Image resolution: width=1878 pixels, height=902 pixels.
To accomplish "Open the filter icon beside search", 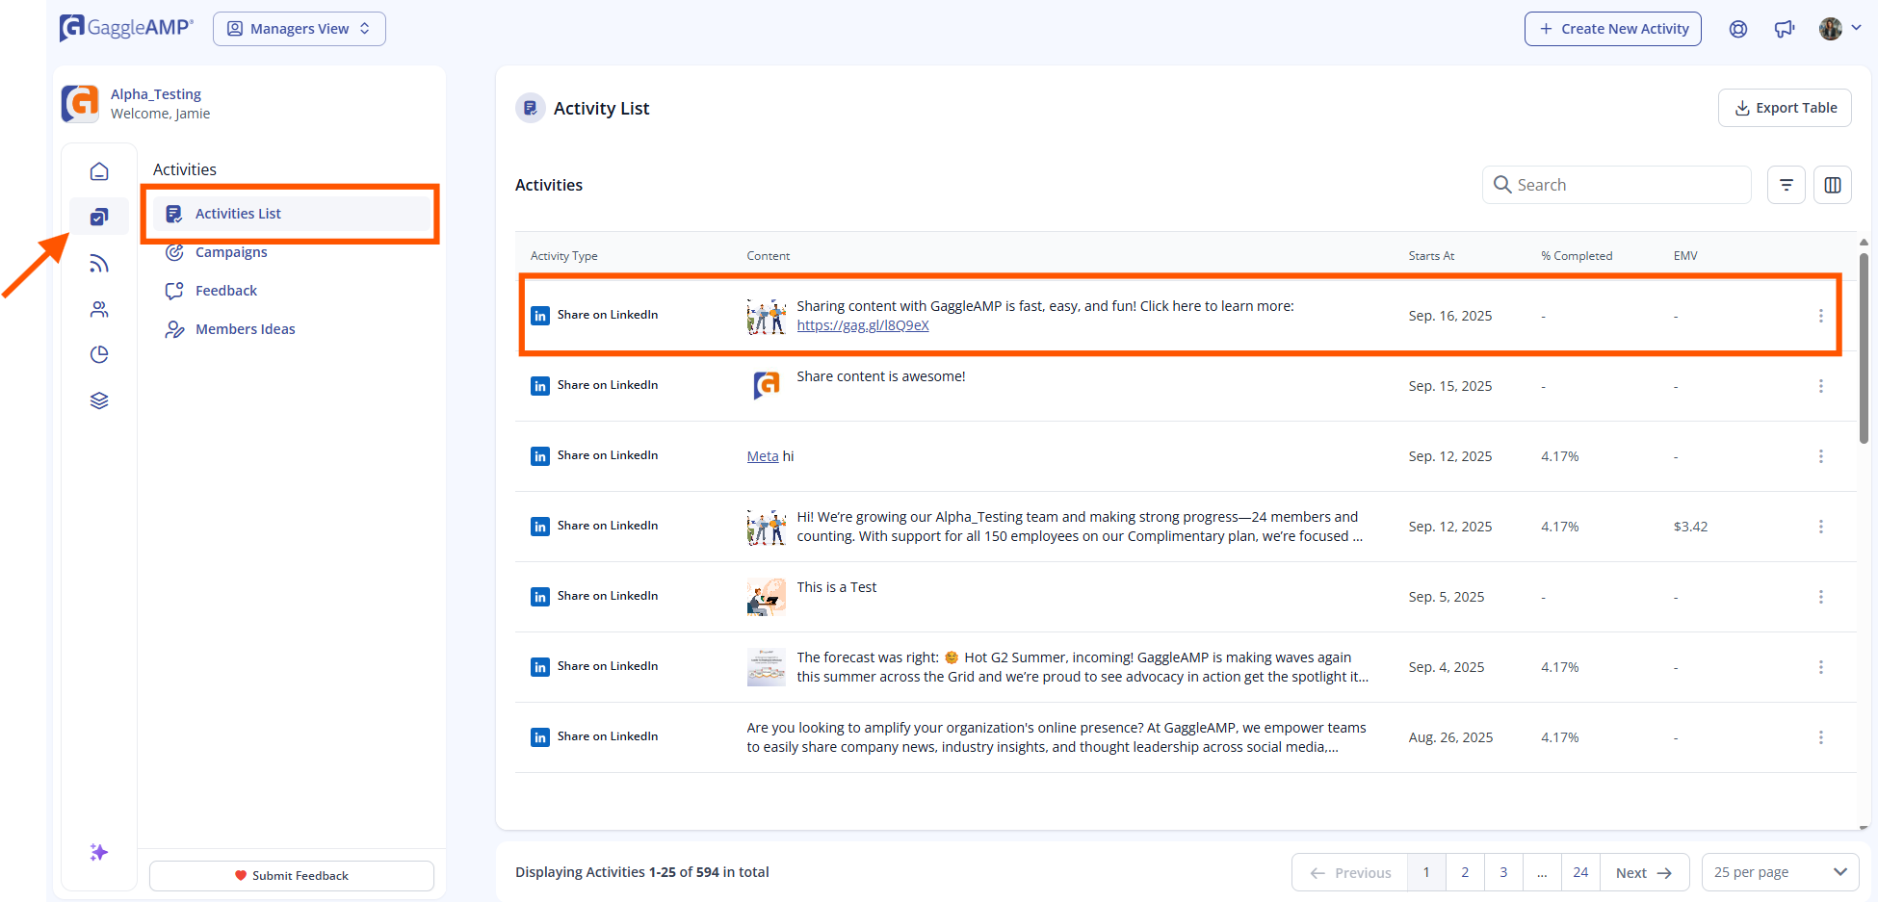I will click(x=1787, y=185).
